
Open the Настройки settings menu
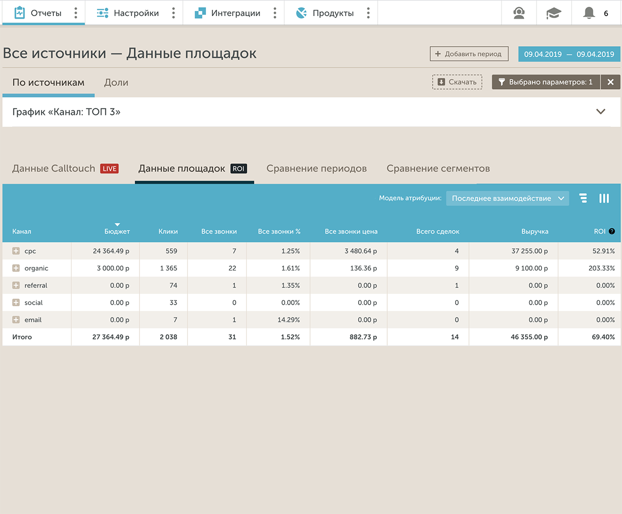pos(128,13)
